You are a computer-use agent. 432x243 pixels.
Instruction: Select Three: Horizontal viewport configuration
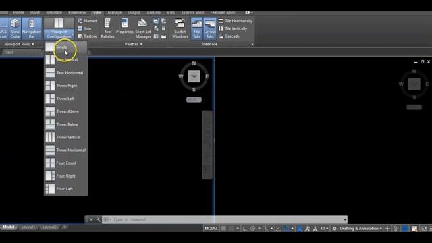pyautogui.click(x=66, y=150)
